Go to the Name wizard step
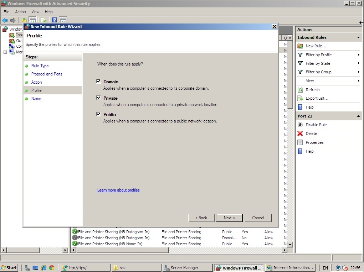This screenshot has width=364, height=272. point(36,99)
